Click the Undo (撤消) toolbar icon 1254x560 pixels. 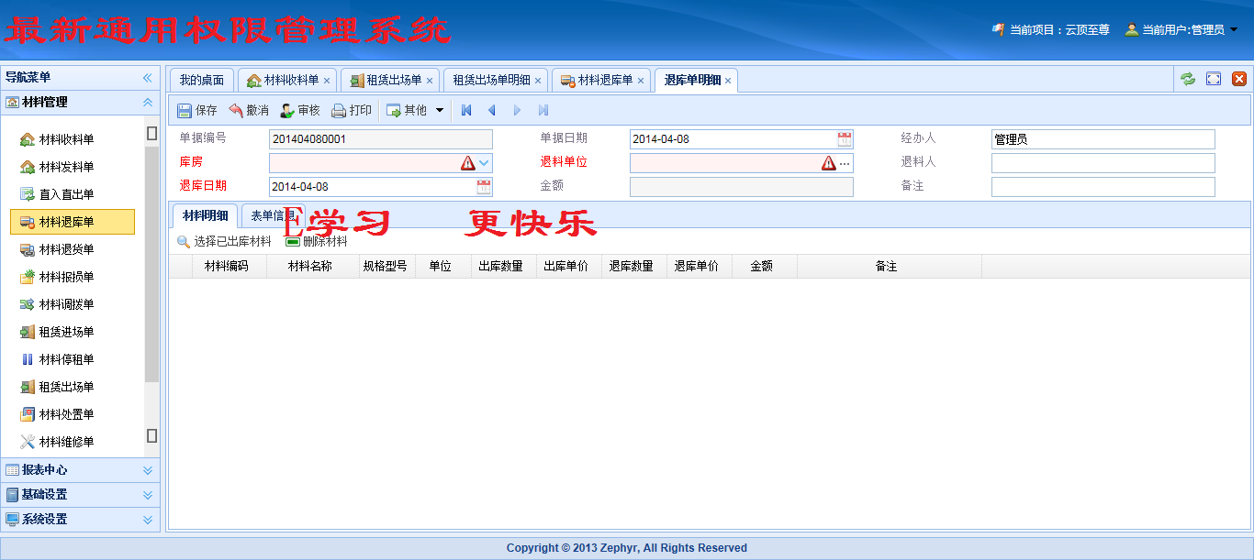[x=236, y=111]
